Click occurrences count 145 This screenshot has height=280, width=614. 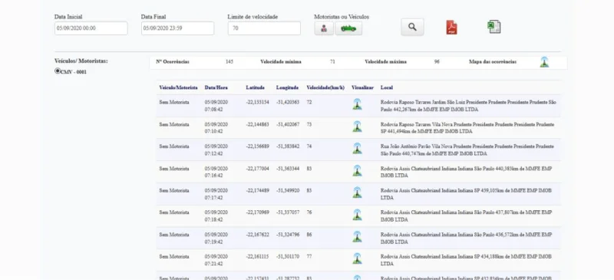click(229, 62)
